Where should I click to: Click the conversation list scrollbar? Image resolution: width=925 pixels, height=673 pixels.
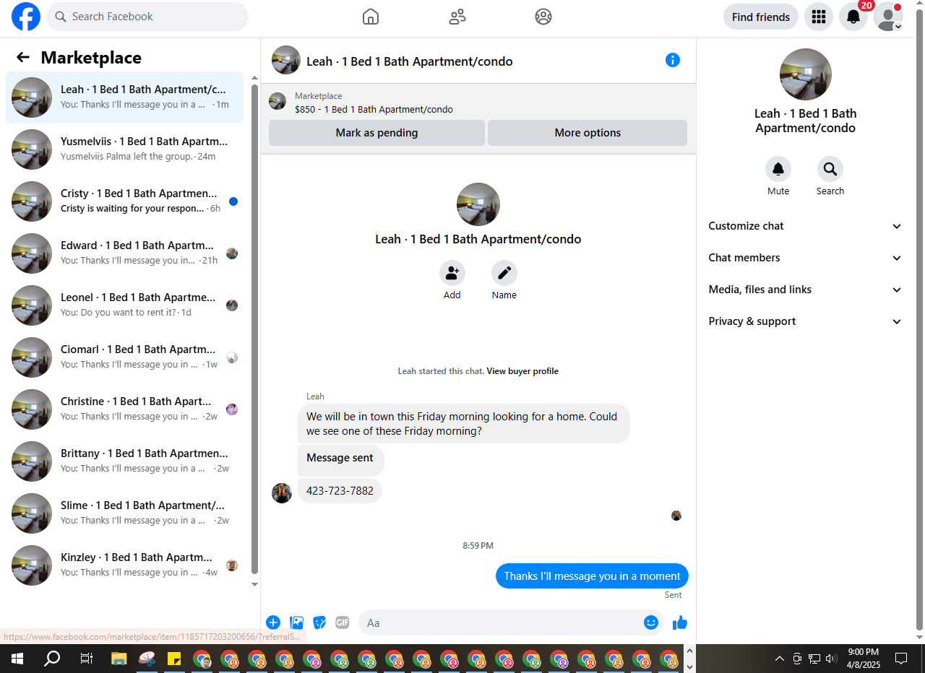coord(254,329)
